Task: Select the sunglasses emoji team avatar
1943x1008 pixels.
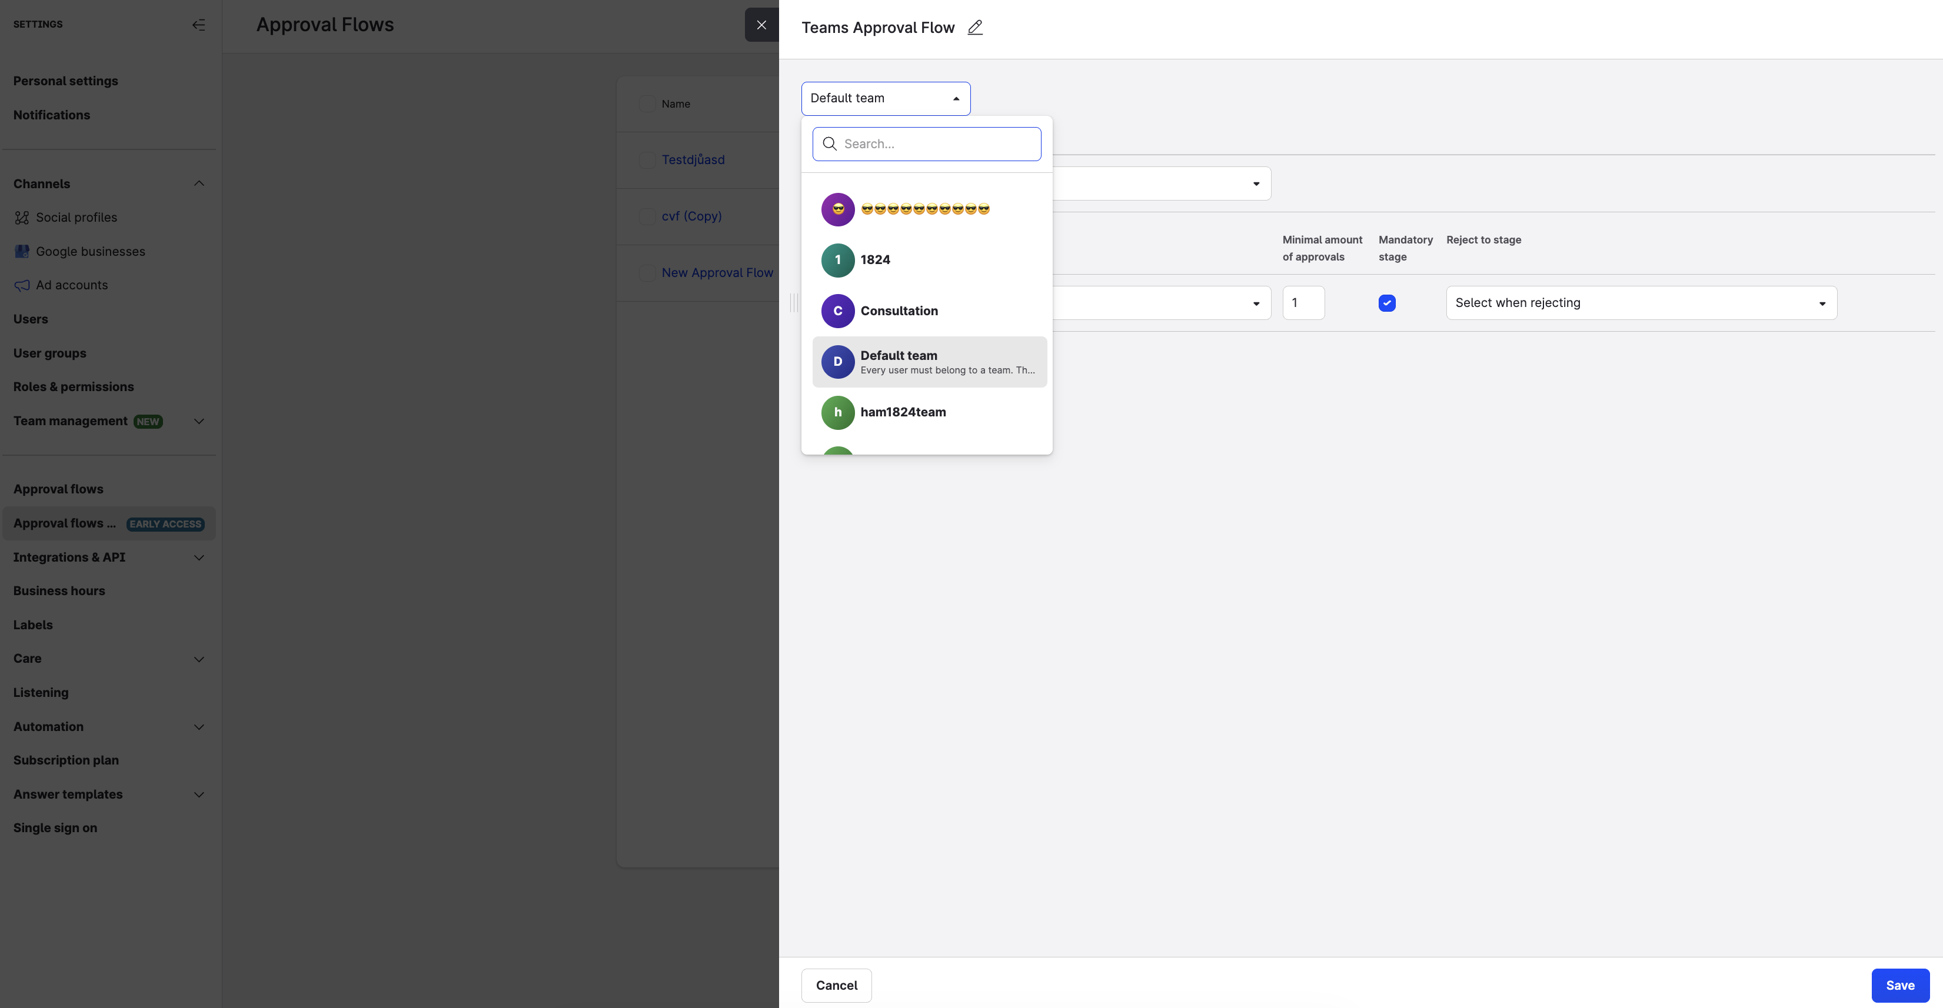Action: click(837, 209)
